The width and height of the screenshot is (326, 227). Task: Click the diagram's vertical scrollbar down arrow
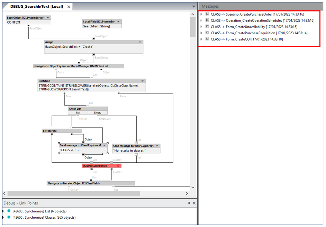coord(193,188)
